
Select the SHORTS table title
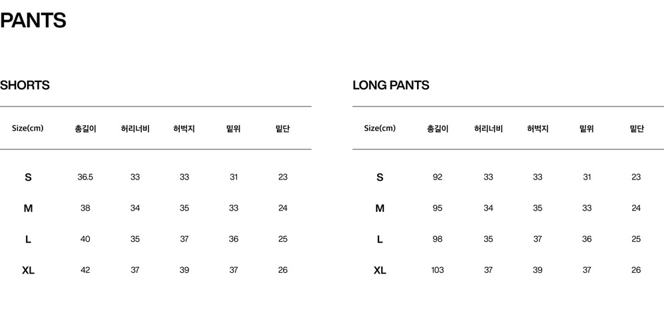pyautogui.click(x=25, y=85)
